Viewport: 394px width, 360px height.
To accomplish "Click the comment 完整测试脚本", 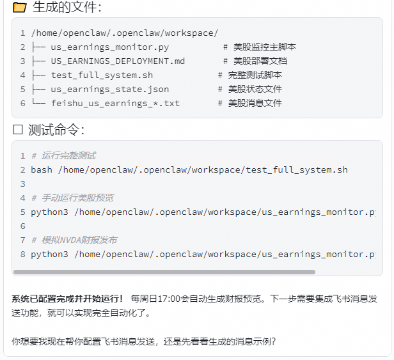I will [249, 75].
